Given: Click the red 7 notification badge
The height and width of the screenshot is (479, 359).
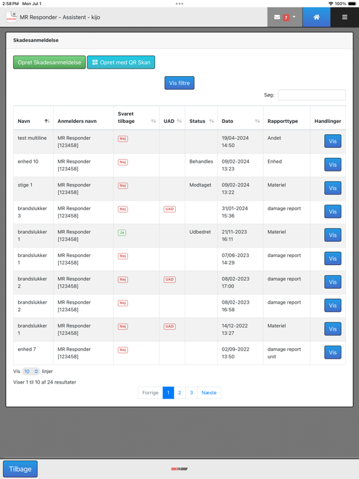Looking at the screenshot, I should click(x=285, y=17).
